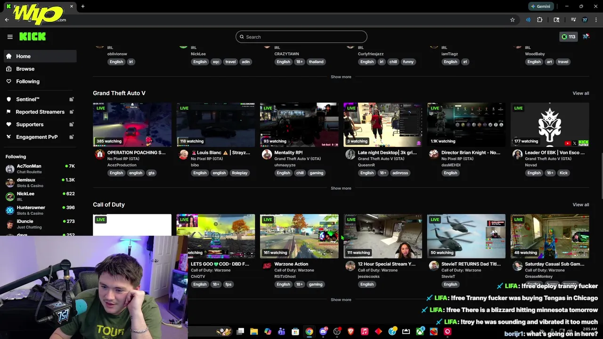
Task: Open the Chrome extensions puzzle icon
Action: pos(539,20)
